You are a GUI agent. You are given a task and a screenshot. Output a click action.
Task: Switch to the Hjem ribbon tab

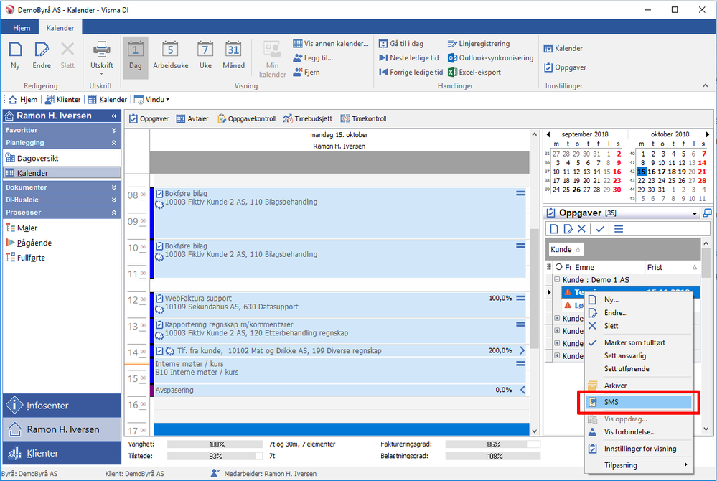click(x=20, y=28)
